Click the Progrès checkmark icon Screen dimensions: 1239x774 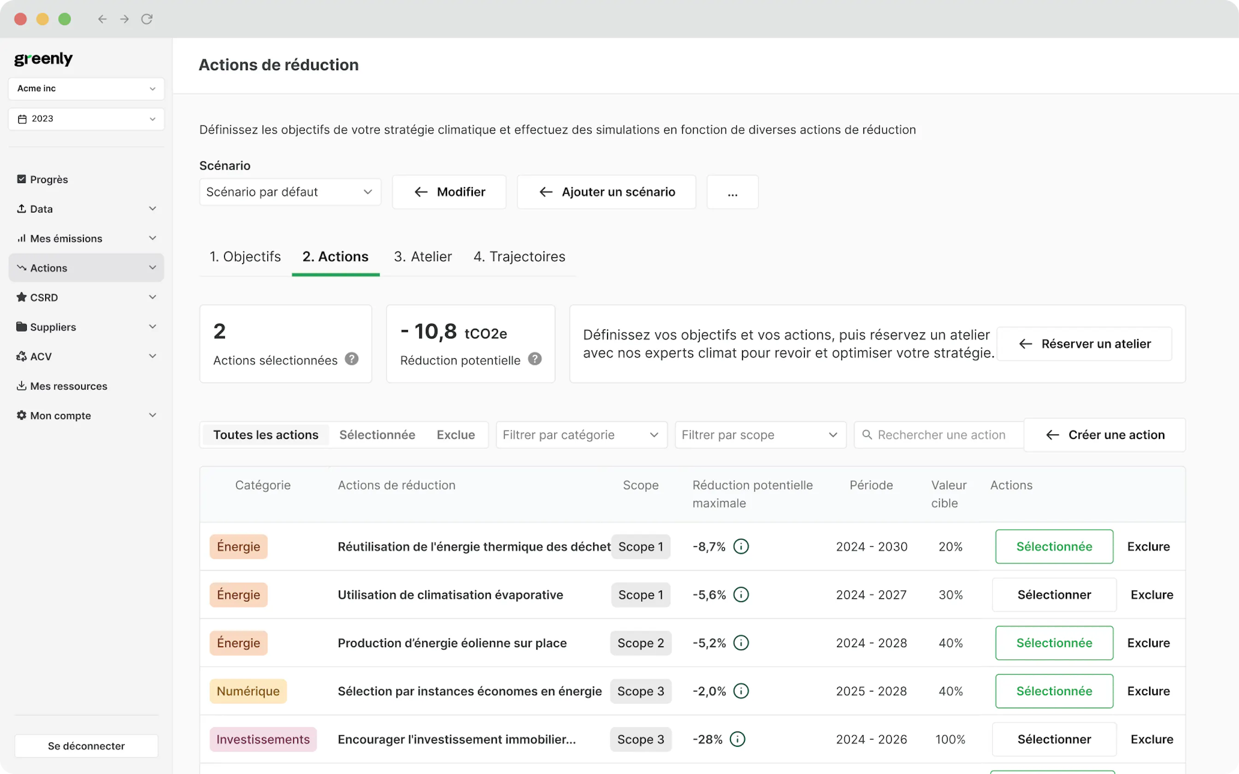[22, 179]
